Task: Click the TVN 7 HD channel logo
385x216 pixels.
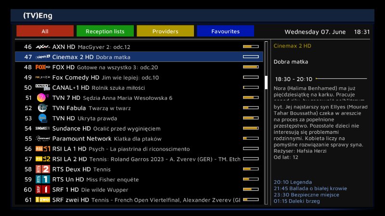Action: (43, 98)
